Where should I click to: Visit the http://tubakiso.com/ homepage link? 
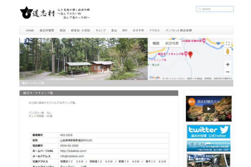73,151
